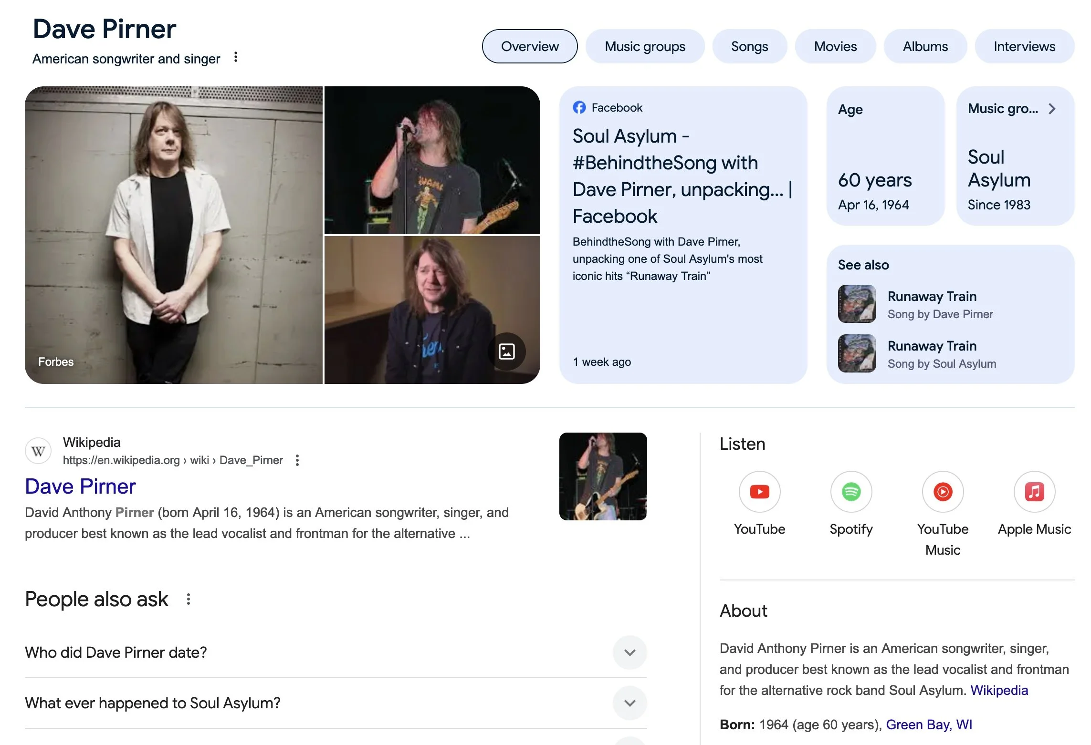
Task: Open the Dave Pirner Wikipedia title link
Action: point(80,486)
